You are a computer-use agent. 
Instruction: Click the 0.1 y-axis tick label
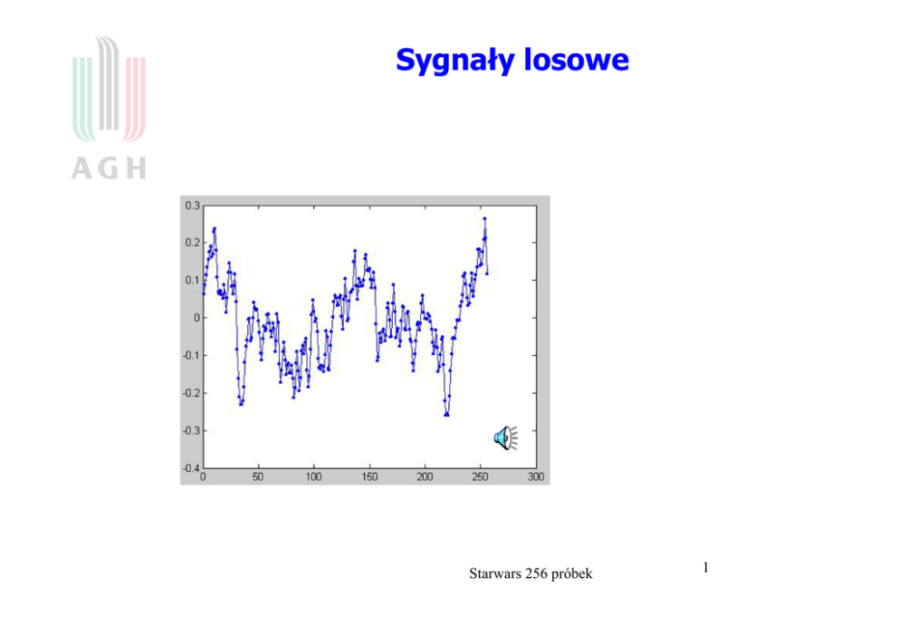coord(192,280)
